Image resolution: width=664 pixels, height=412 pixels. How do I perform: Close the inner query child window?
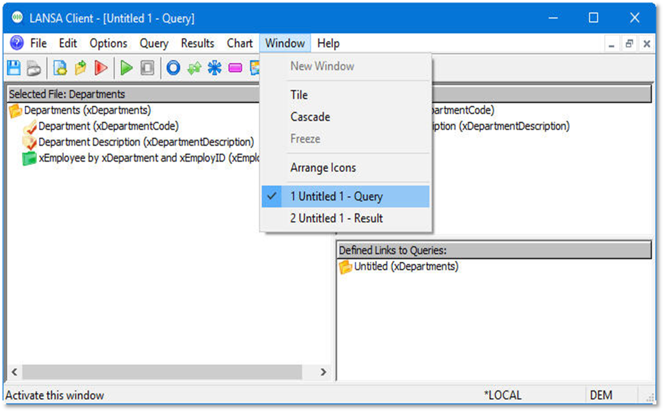pos(647,43)
